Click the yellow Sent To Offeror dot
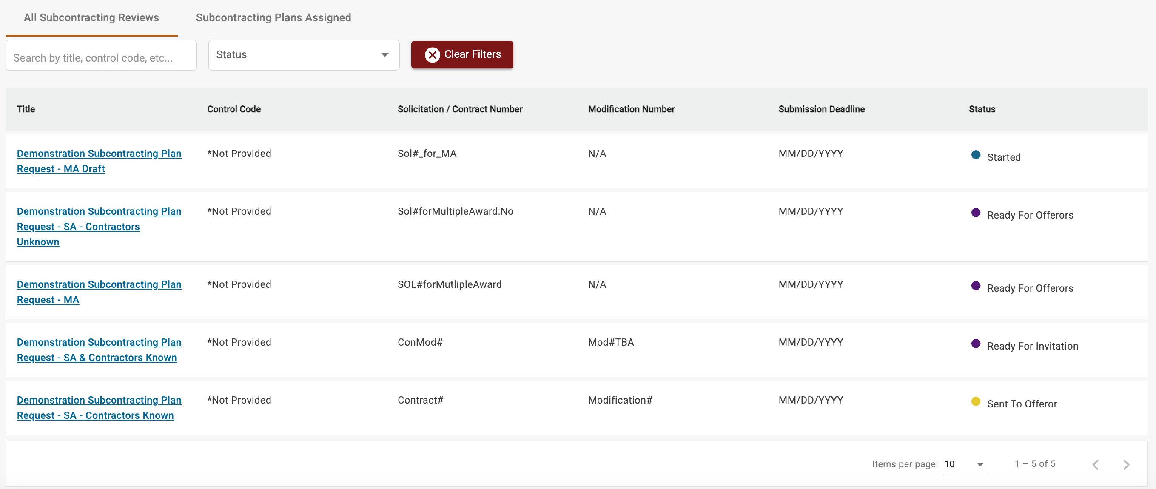The image size is (1156, 489). [975, 401]
